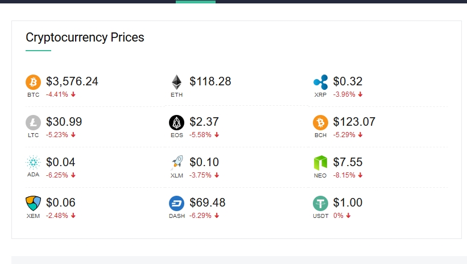
Task: Click the Ripple (XRP) logo icon
Action: click(320, 82)
